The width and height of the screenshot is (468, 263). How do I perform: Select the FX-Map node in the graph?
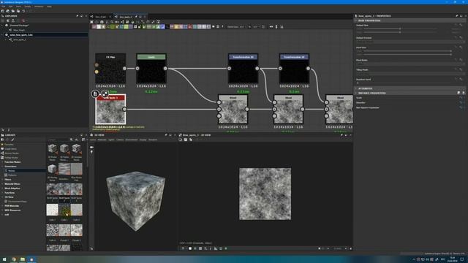[x=110, y=68]
